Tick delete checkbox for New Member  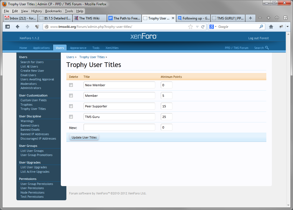[71, 85]
